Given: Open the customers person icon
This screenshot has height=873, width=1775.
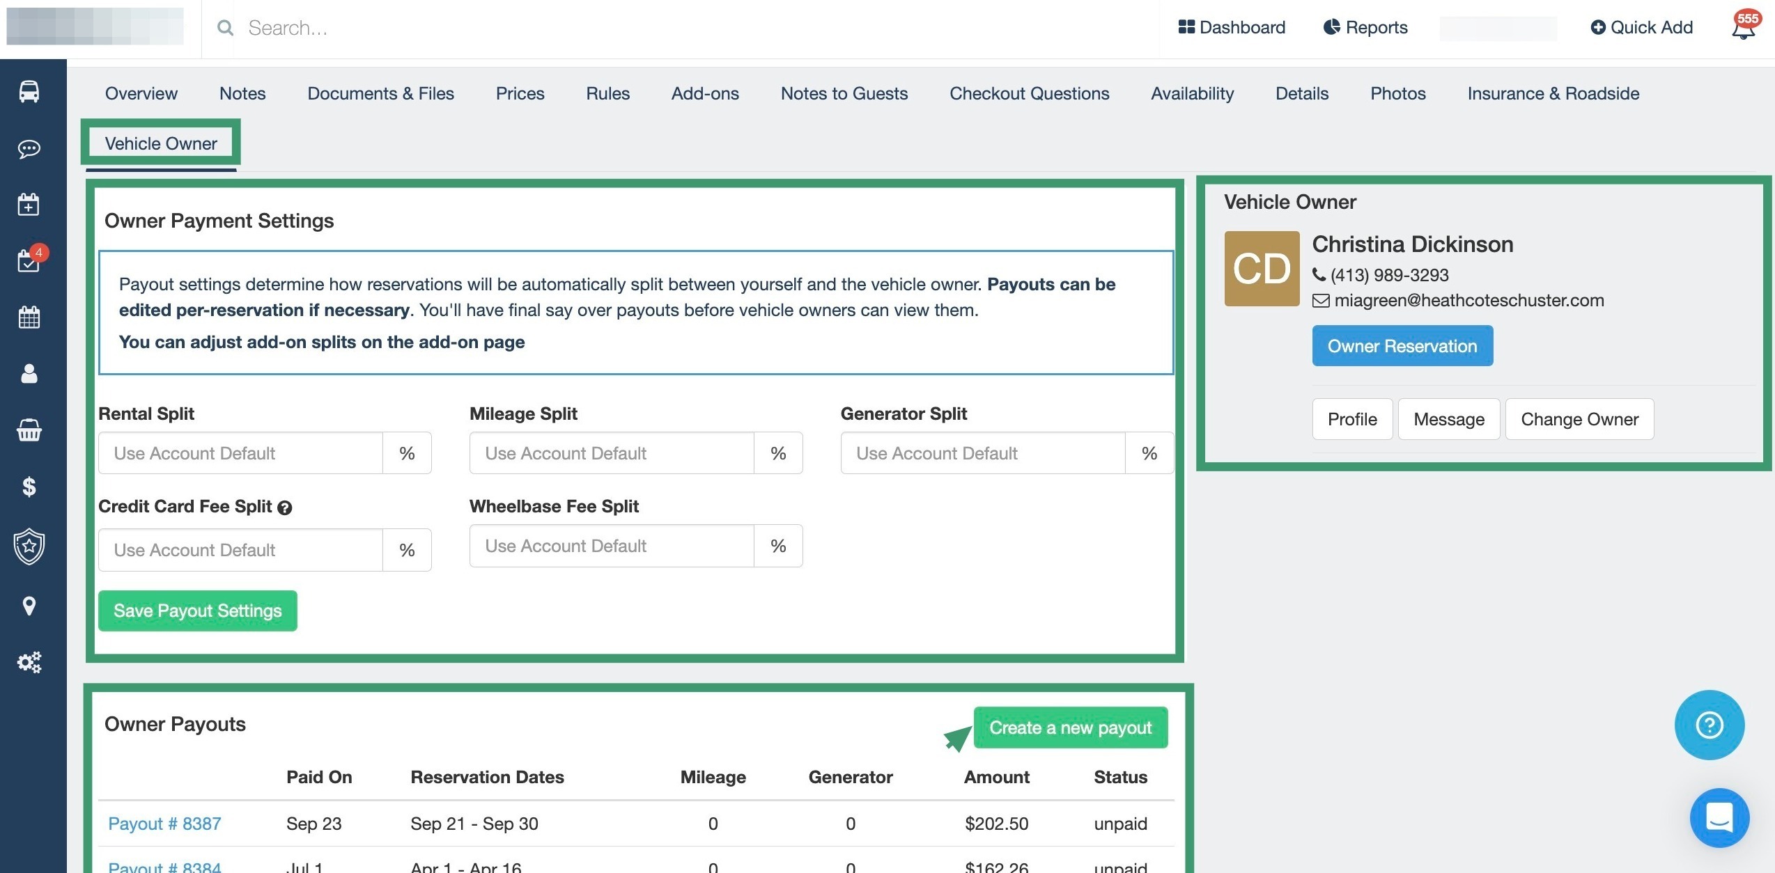Looking at the screenshot, I should tap(29, 374).
